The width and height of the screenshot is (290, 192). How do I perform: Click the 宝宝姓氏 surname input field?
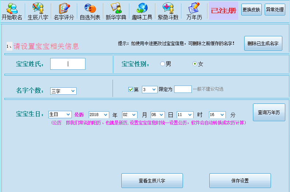pos(68,64)
